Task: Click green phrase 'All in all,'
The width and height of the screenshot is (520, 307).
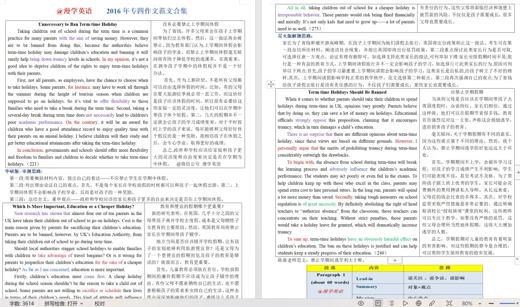Action: (x=297, y=8)
